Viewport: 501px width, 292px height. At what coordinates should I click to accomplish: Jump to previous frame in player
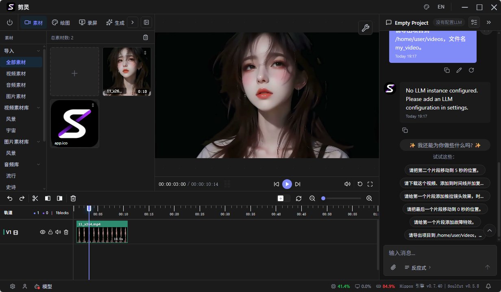(x=277, y=184)
